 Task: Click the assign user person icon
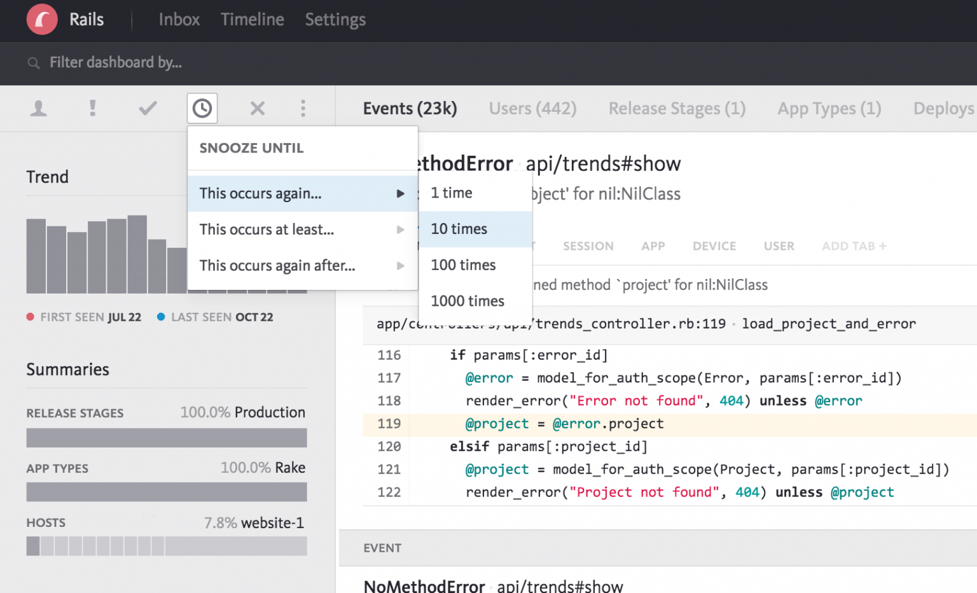pos(39,109)
